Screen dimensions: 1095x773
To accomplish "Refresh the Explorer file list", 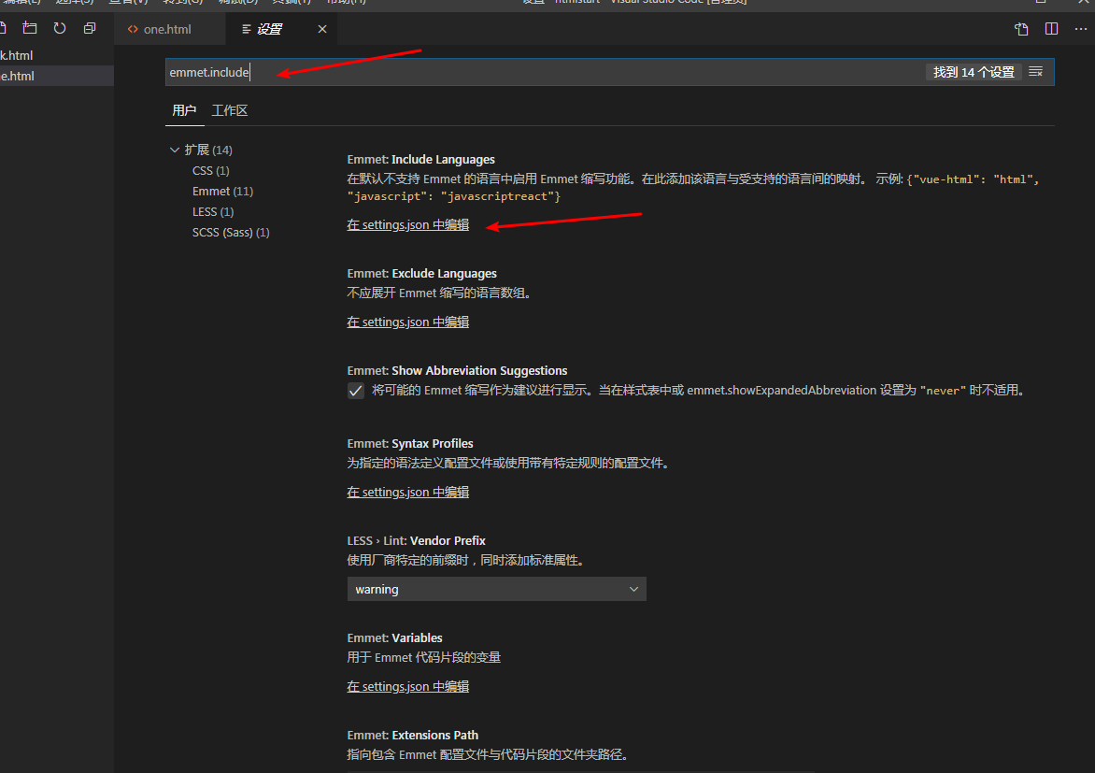I will click(x=59, y=28).
